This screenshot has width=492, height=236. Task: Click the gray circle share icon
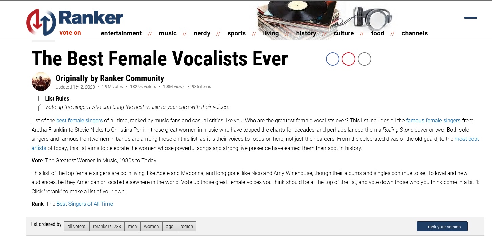pos(364,59)
